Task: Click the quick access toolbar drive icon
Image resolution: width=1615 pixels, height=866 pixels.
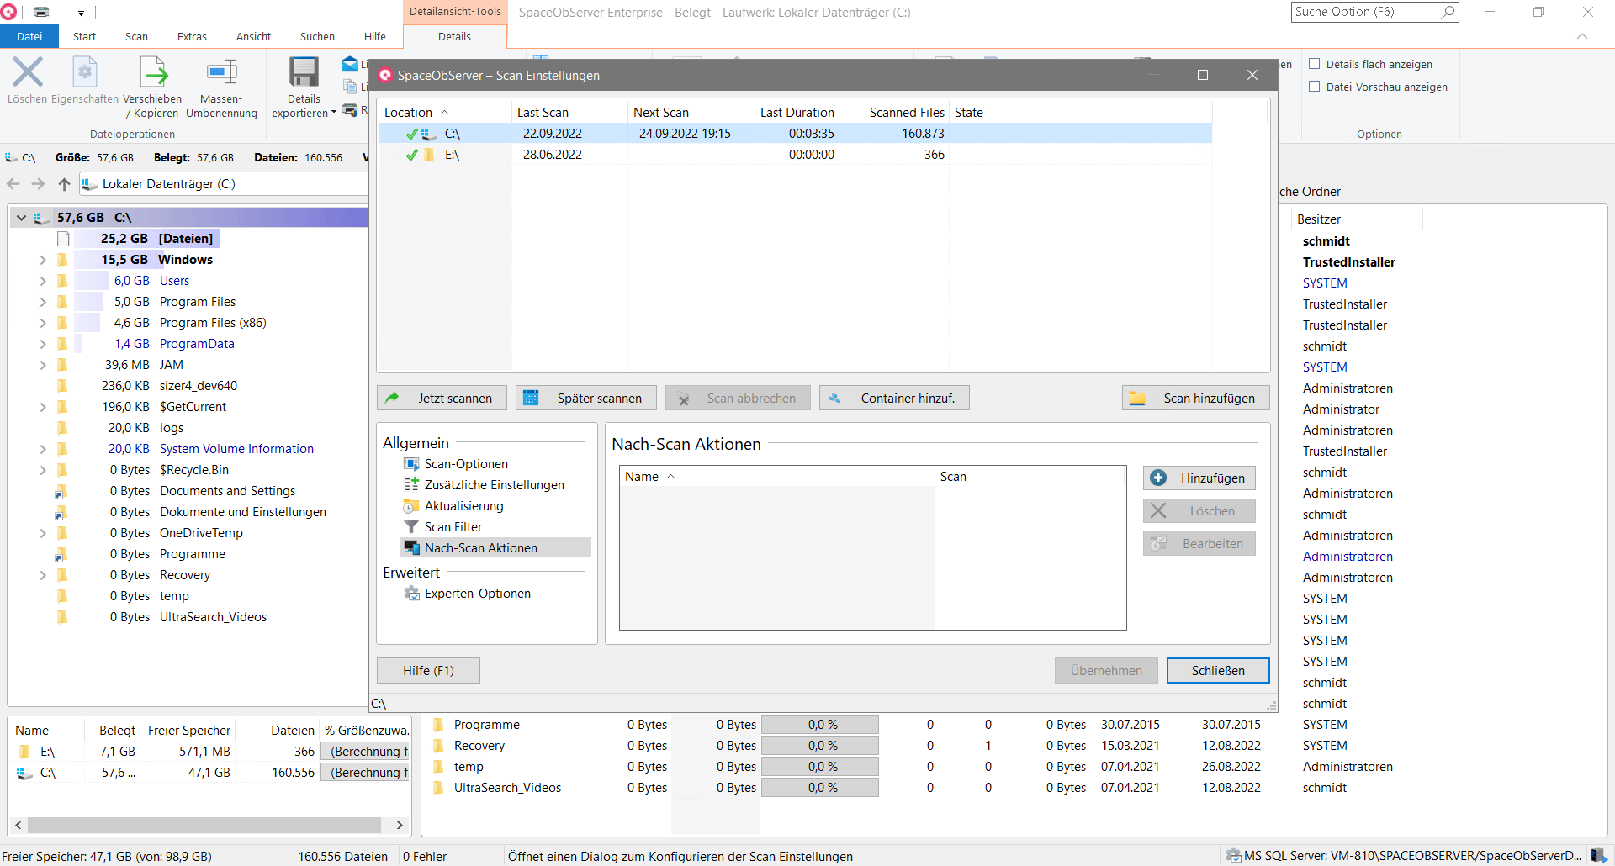Action: [41, 13]
